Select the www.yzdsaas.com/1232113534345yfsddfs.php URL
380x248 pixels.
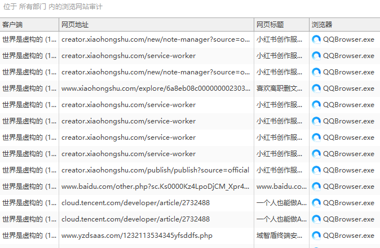pos(136,236)
